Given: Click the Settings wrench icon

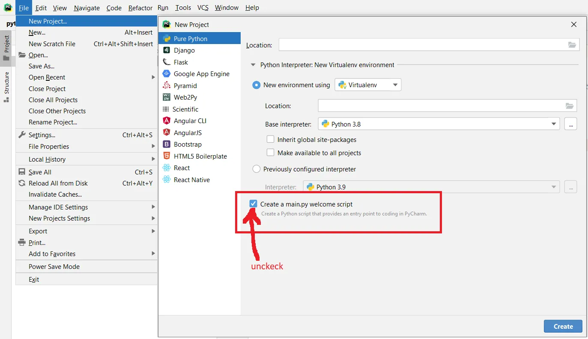Looking at the screenshot, I should click(22, 135).
